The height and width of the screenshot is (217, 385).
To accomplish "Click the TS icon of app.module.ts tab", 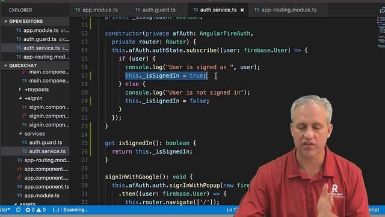I will click(x=78, y=10).
